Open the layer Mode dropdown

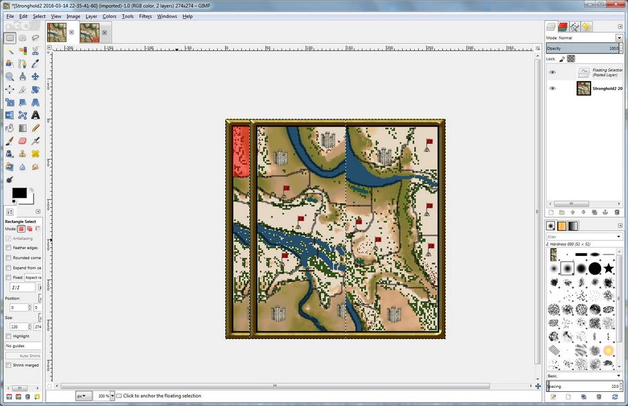click(619, 38)
